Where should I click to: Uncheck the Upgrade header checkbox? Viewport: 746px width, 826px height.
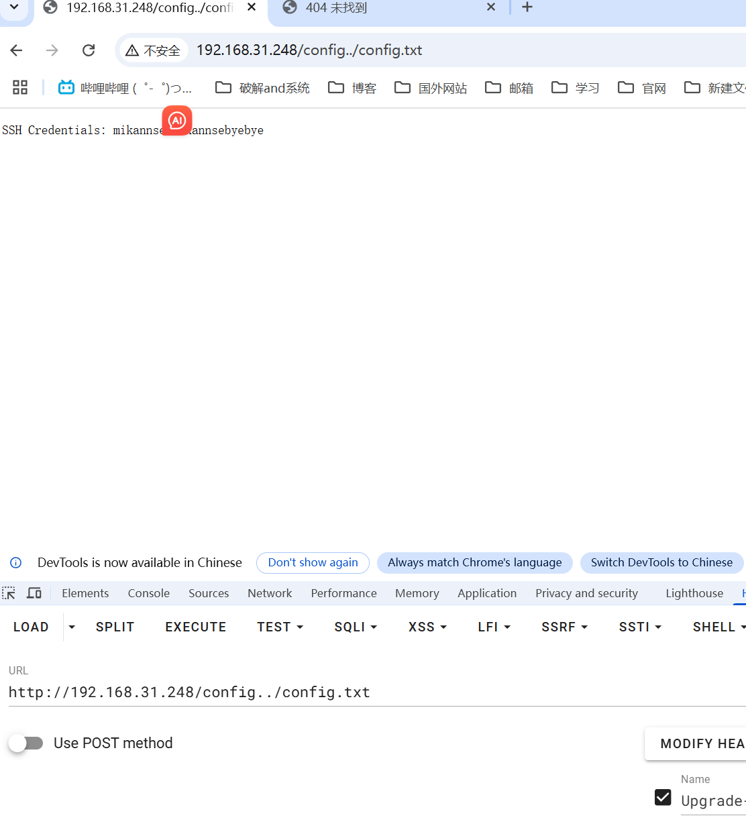pos(663,797)
